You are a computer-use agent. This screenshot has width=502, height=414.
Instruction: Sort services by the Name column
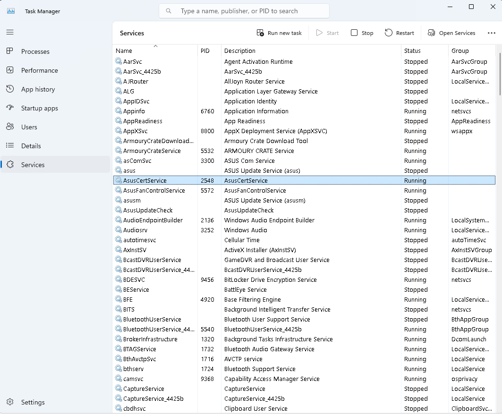[124, 51]
